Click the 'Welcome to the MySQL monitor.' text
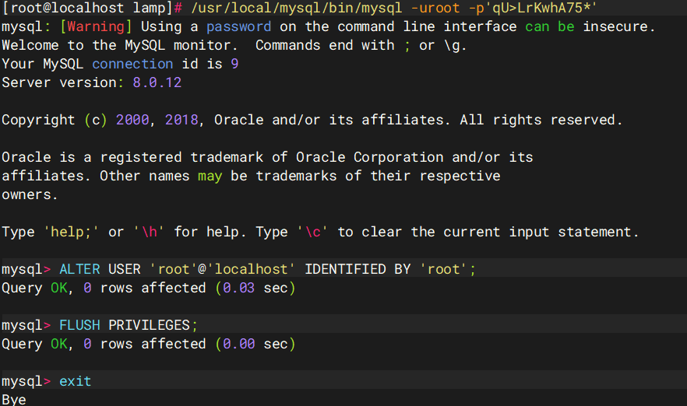 pos(120,45)
